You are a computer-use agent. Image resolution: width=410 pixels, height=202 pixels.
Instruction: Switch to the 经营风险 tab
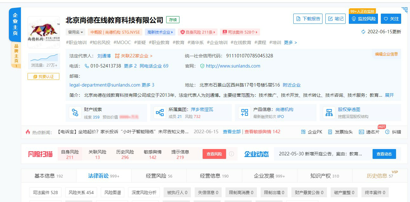pos(159,176)
